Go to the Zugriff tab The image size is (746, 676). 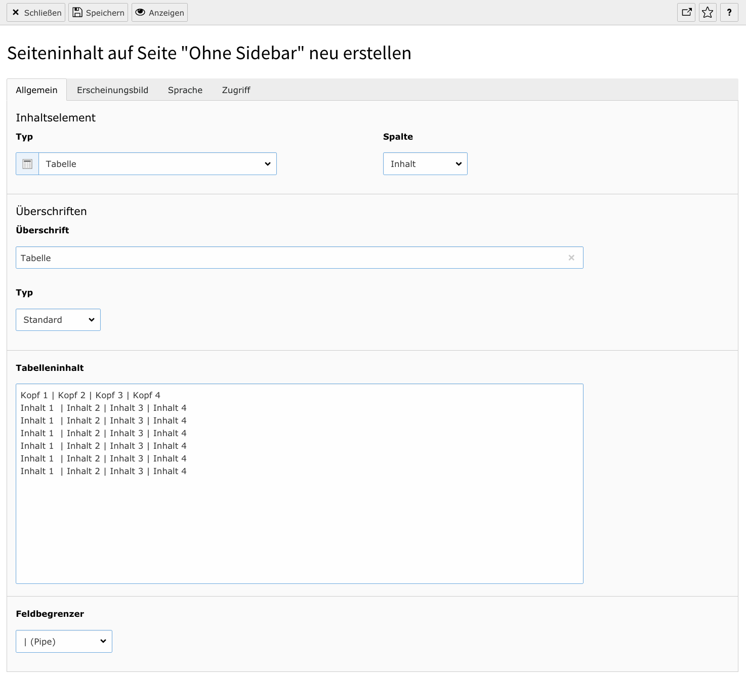pos(236,90)
